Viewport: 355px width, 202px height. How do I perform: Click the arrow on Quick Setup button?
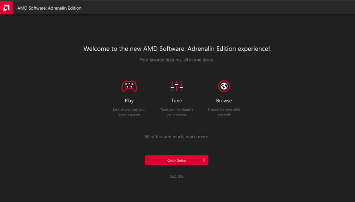[203, 160]
